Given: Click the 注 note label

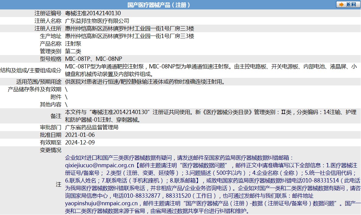Looking at the screenshot, I should tap(59, 184).
